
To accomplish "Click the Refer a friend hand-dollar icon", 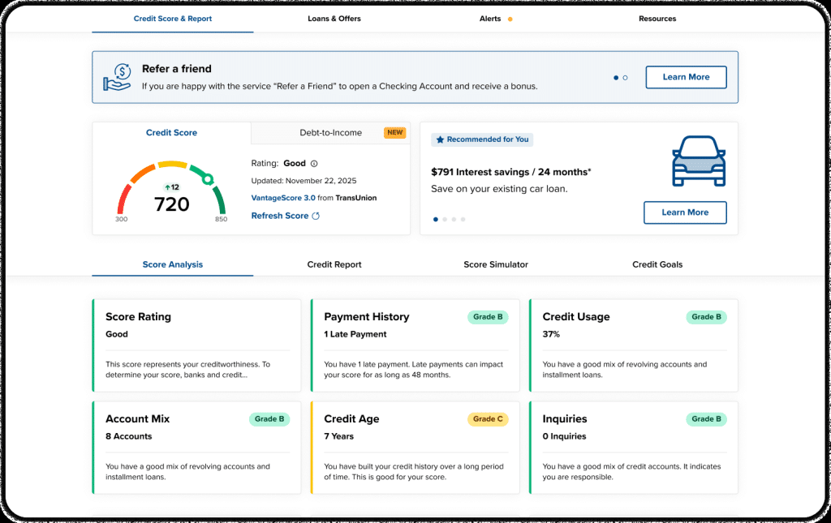I will click(117, 77).
